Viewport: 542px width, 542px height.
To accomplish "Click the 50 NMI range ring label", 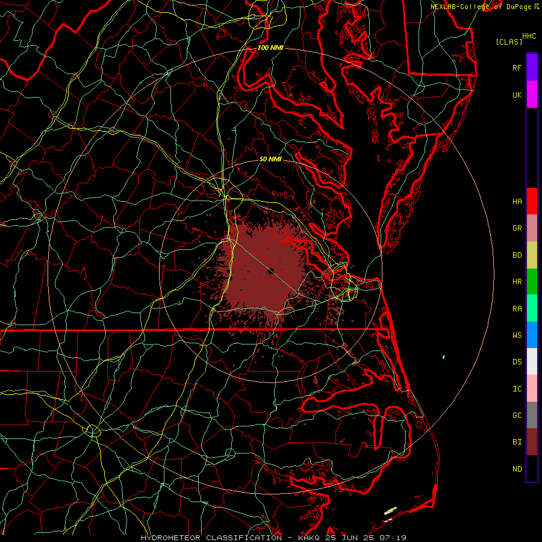I will pyautogui.click(x=270, y=159).
